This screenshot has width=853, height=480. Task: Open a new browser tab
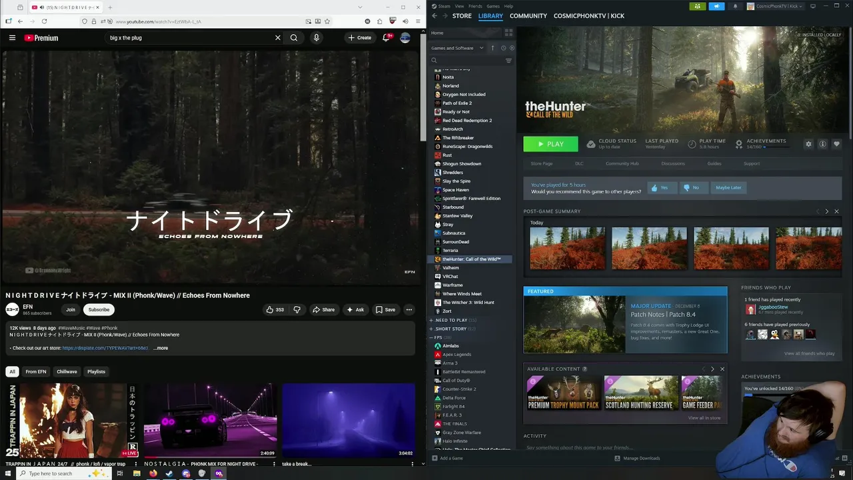click(110, 7)
